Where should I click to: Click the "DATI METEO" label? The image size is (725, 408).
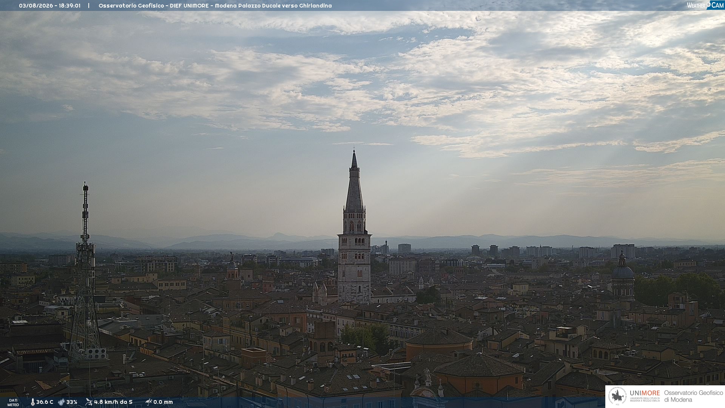13,402
